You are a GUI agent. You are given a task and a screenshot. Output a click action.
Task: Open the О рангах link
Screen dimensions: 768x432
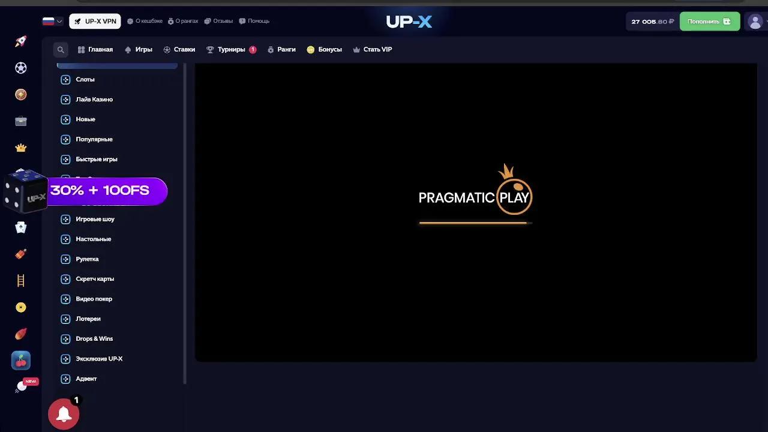tap(183, 21)
